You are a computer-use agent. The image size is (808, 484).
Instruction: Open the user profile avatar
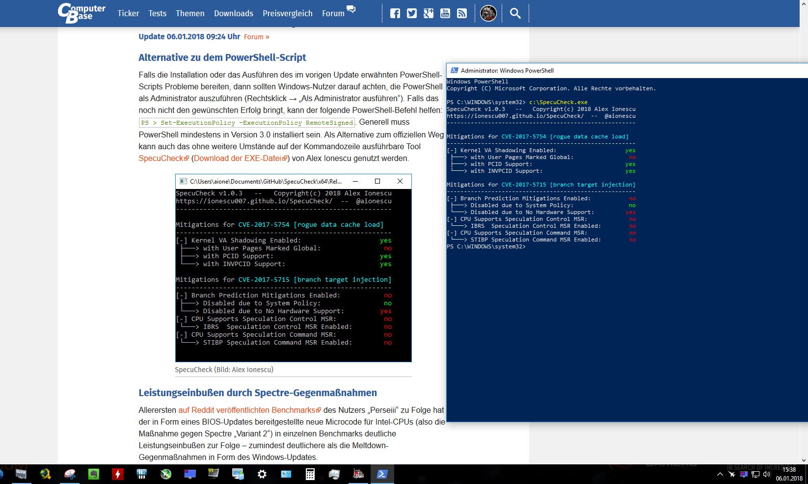488,13
